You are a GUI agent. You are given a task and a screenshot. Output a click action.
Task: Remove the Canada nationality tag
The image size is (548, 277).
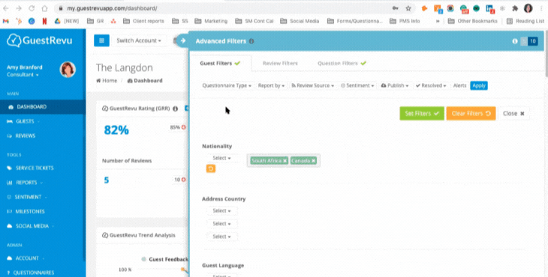pyautogui.click(x=314, y=161)
